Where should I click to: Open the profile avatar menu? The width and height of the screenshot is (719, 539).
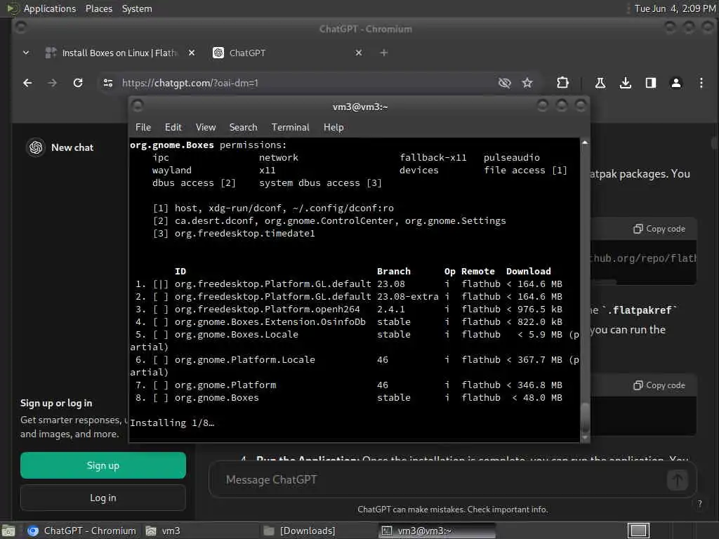click(x=676, y=83)
